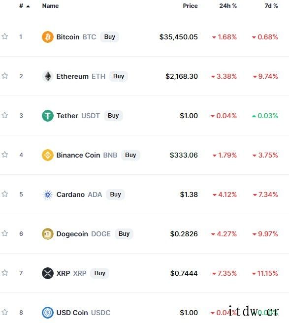Click the blue USD Coin logo
Viewport: 289px width, 323px height.
tap(48, 313)
